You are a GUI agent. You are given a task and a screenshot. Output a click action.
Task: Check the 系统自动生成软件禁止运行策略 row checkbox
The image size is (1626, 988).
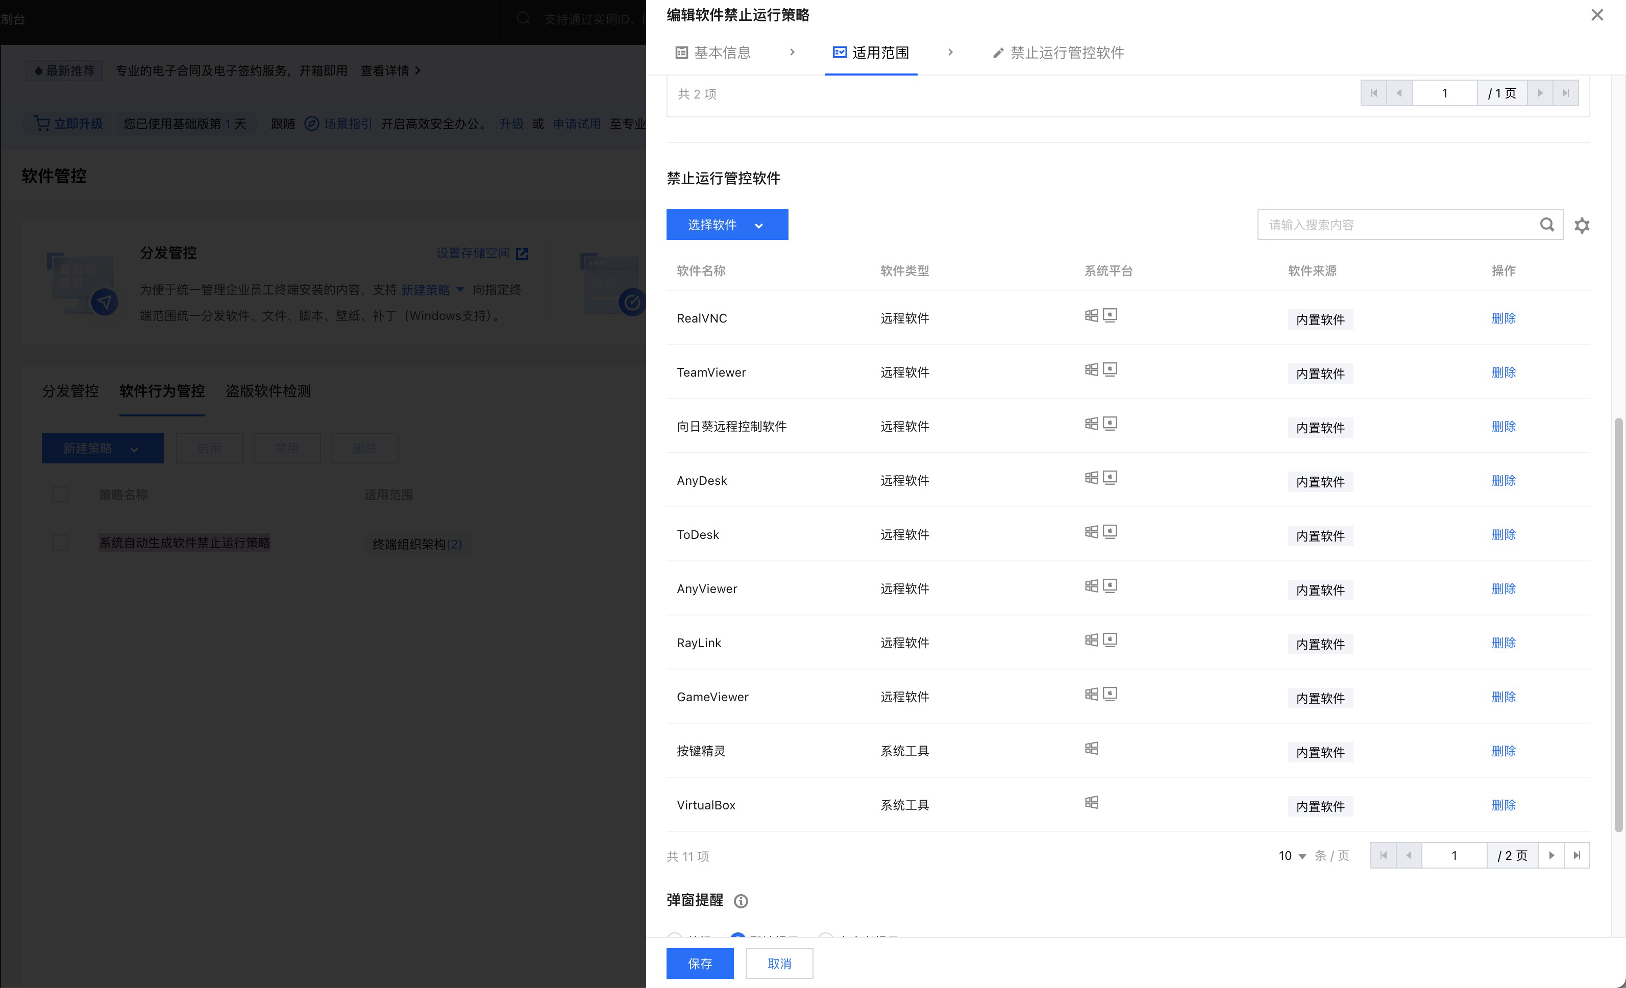tap(60, 542)
